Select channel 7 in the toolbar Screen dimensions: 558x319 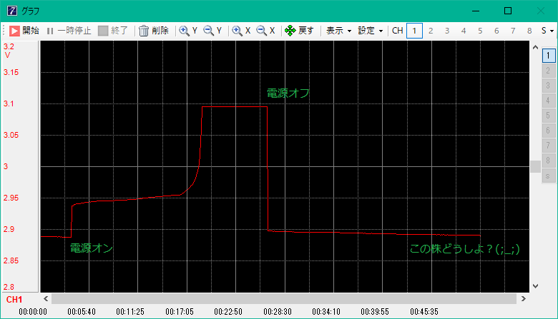click(x=513, y=31)
